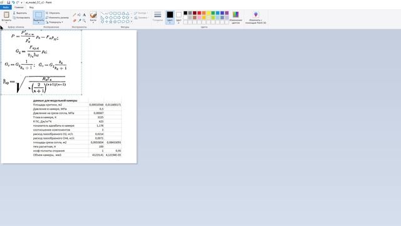Pick the black palette swatch
This screenshot has width=401, height=226.
coord(185,13)
